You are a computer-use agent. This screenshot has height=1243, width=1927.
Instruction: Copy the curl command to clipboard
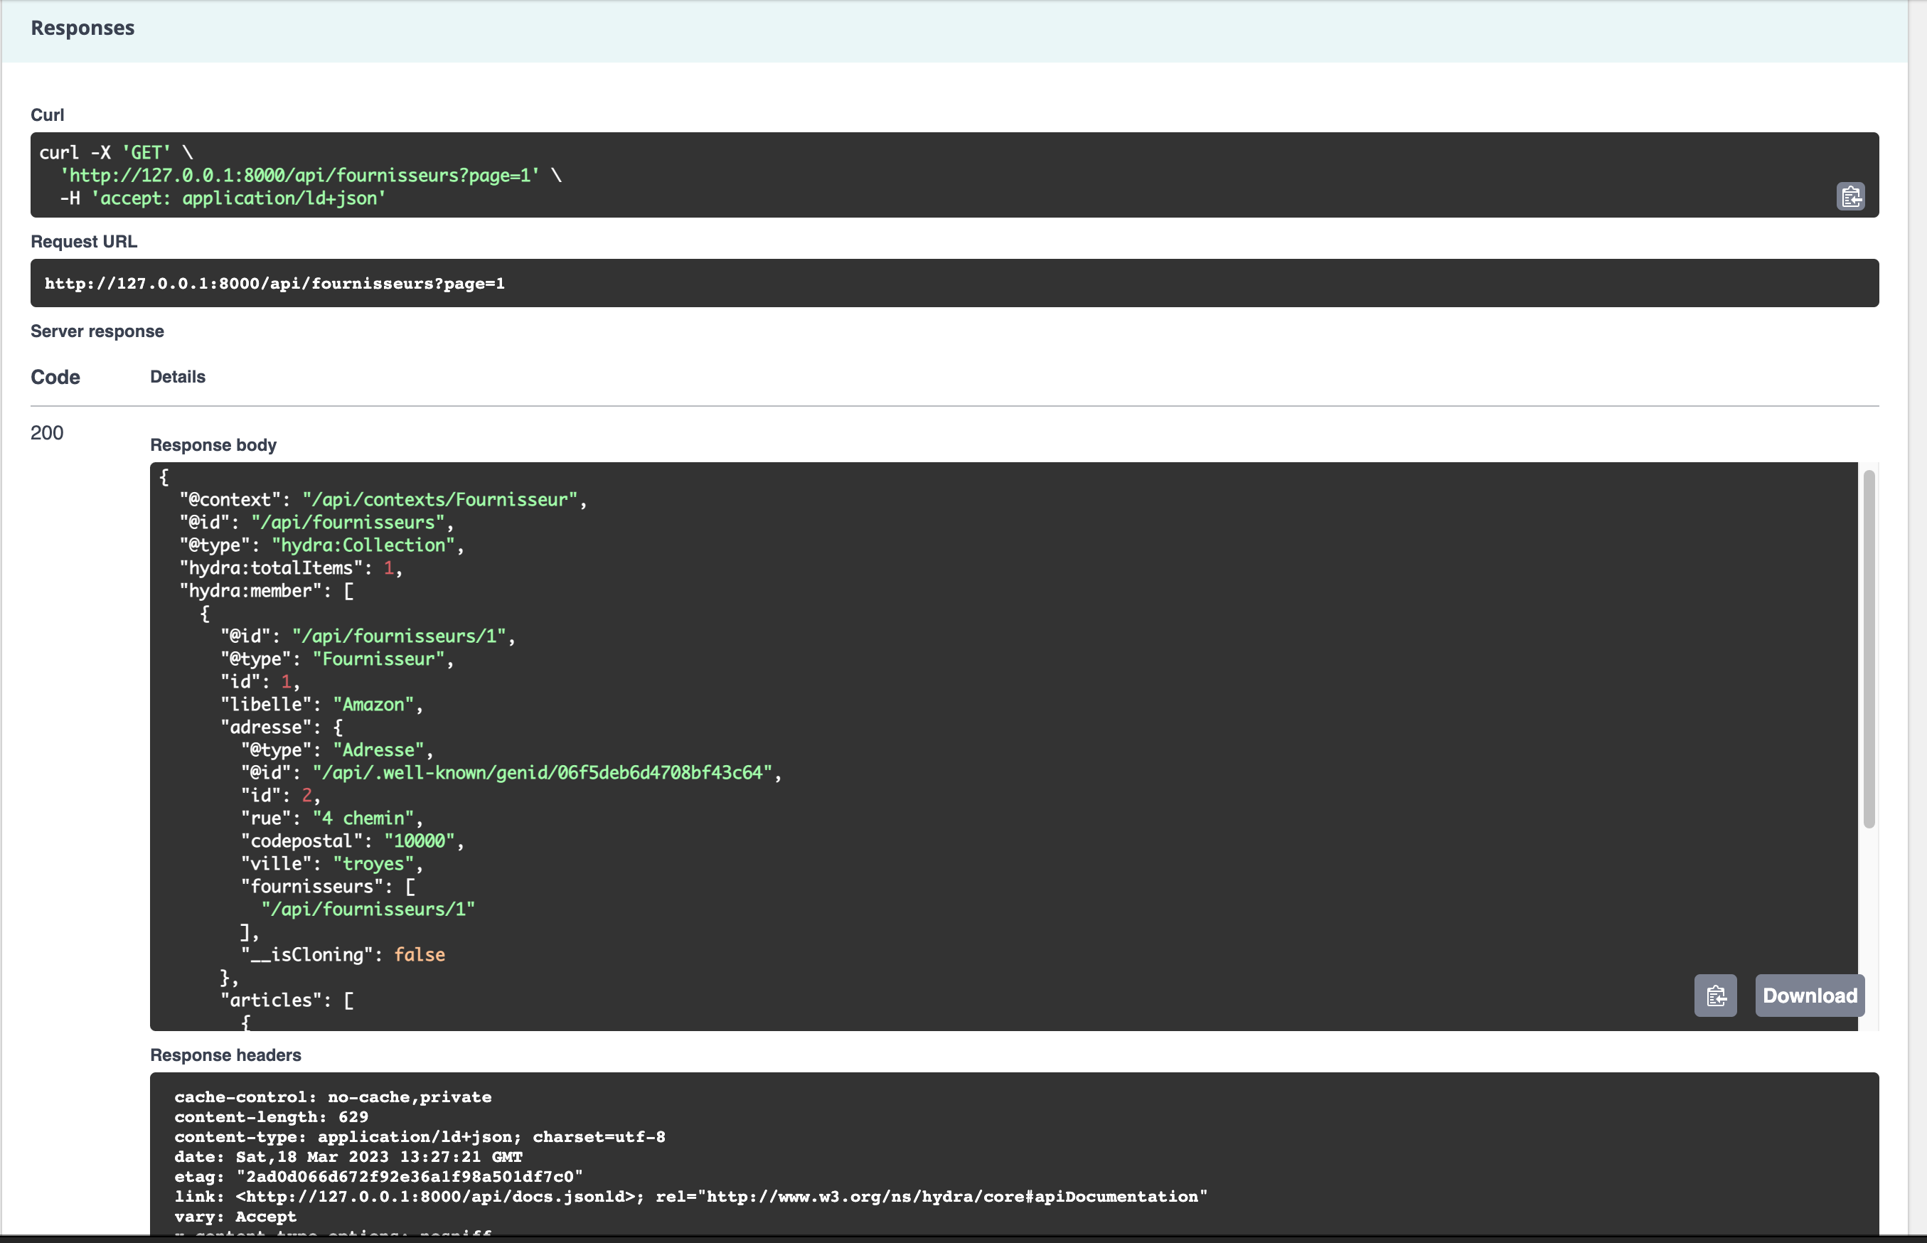point(1850,196)
